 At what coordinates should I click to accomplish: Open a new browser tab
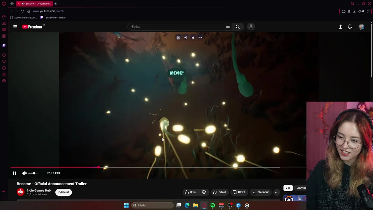55,3
